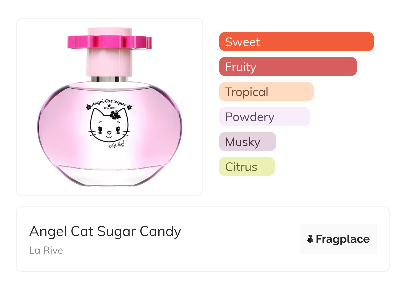406x288 pixels.
Task: Select the Sweet accord bar
Action: [x=296, y=42]
